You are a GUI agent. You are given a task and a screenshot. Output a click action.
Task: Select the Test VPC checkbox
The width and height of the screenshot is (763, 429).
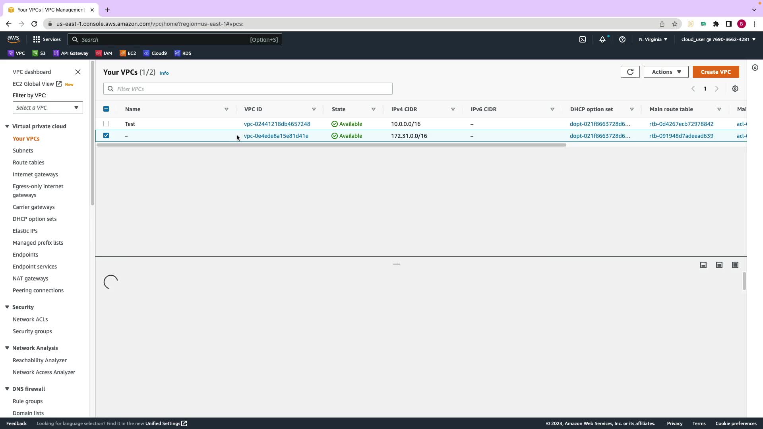pyautogui.click(x=106, y=124)
